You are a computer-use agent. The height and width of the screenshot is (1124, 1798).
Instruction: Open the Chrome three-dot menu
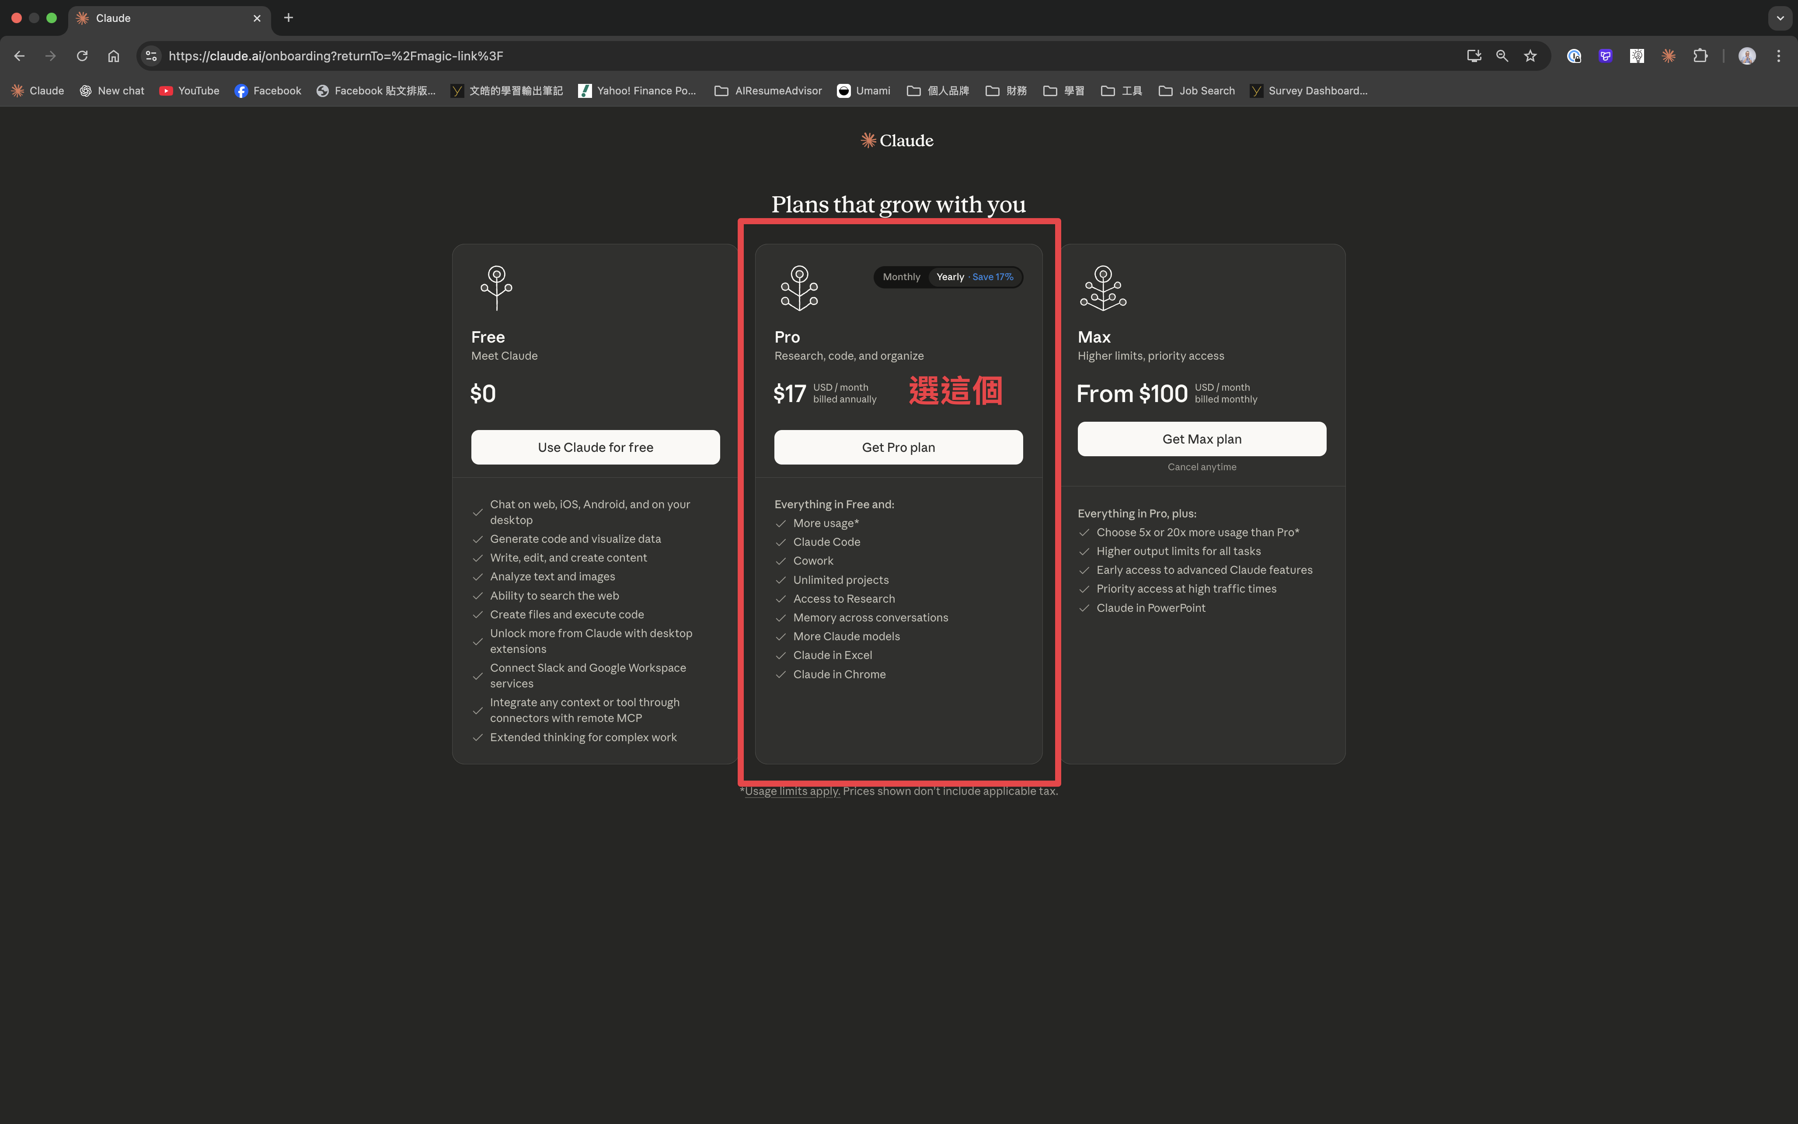click(x=1779, y=56)
